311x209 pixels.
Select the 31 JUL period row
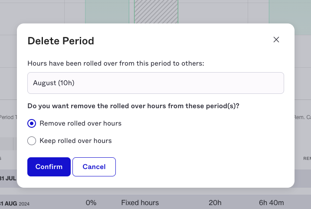coord(8,178)
